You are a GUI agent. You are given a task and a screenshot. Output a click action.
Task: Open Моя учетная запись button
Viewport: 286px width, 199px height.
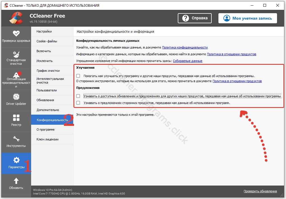click(x=248, y=18)
